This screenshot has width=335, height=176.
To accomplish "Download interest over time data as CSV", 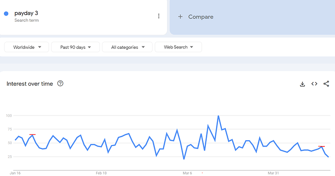I will point(302,84).
